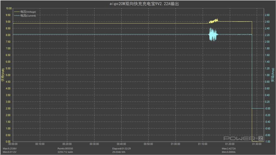Image resolution: width=276 pixels, height=155 pixels.
Task: Click the 2.20 amp axis label
Action: pos(267,35)
